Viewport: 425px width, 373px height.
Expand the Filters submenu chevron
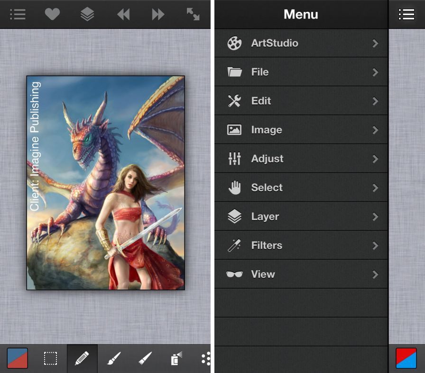point(375,245)
